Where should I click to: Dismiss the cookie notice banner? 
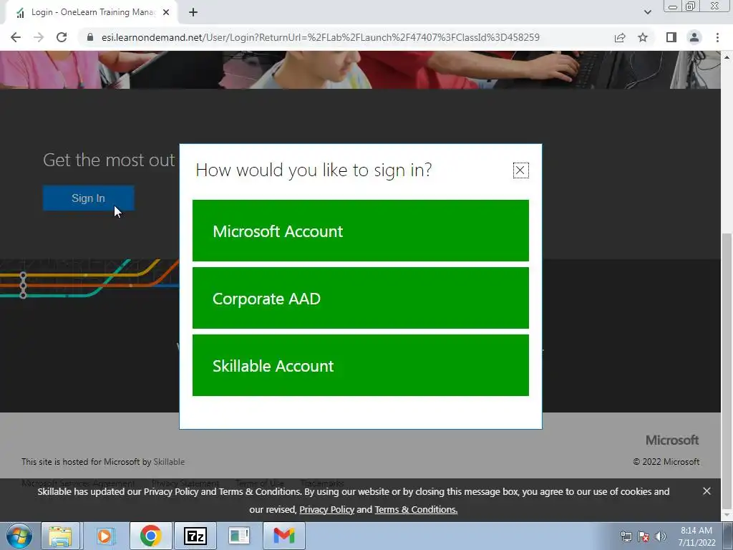(707, 491)
